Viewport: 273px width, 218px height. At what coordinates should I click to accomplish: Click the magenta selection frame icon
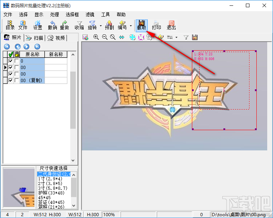click(141, 37)
